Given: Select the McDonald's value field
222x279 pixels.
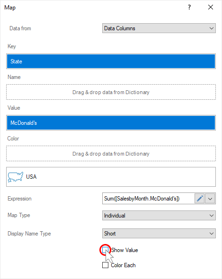Looking at the screenshot, I should 111,123.
